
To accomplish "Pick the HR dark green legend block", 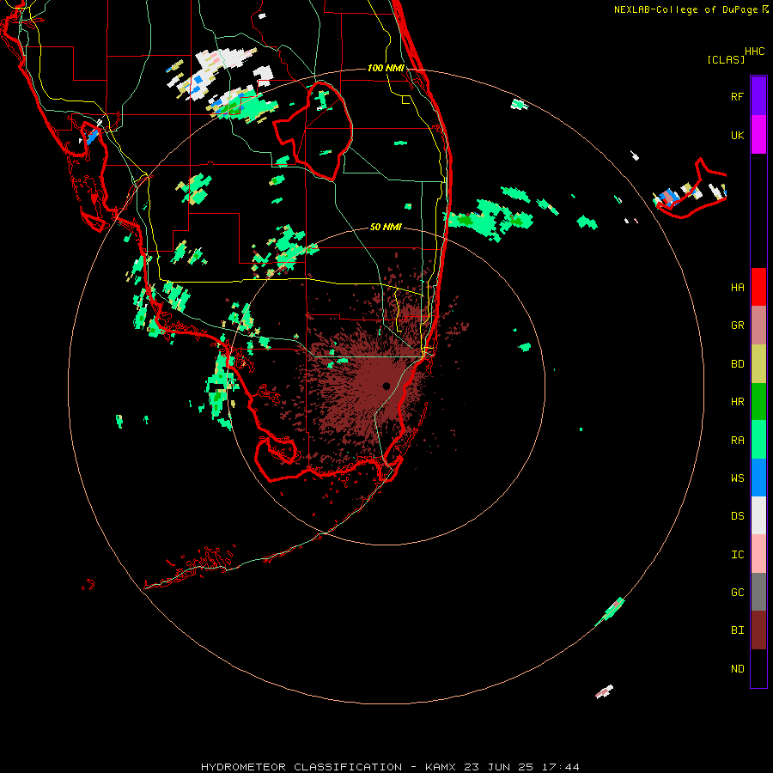I will [x=758, y=402].
